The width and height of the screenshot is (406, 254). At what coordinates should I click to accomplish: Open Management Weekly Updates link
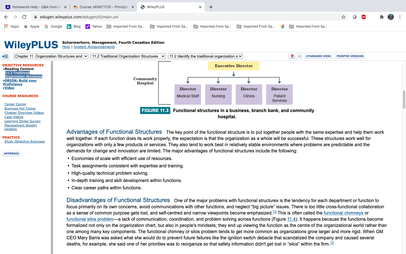pos(21,127)
